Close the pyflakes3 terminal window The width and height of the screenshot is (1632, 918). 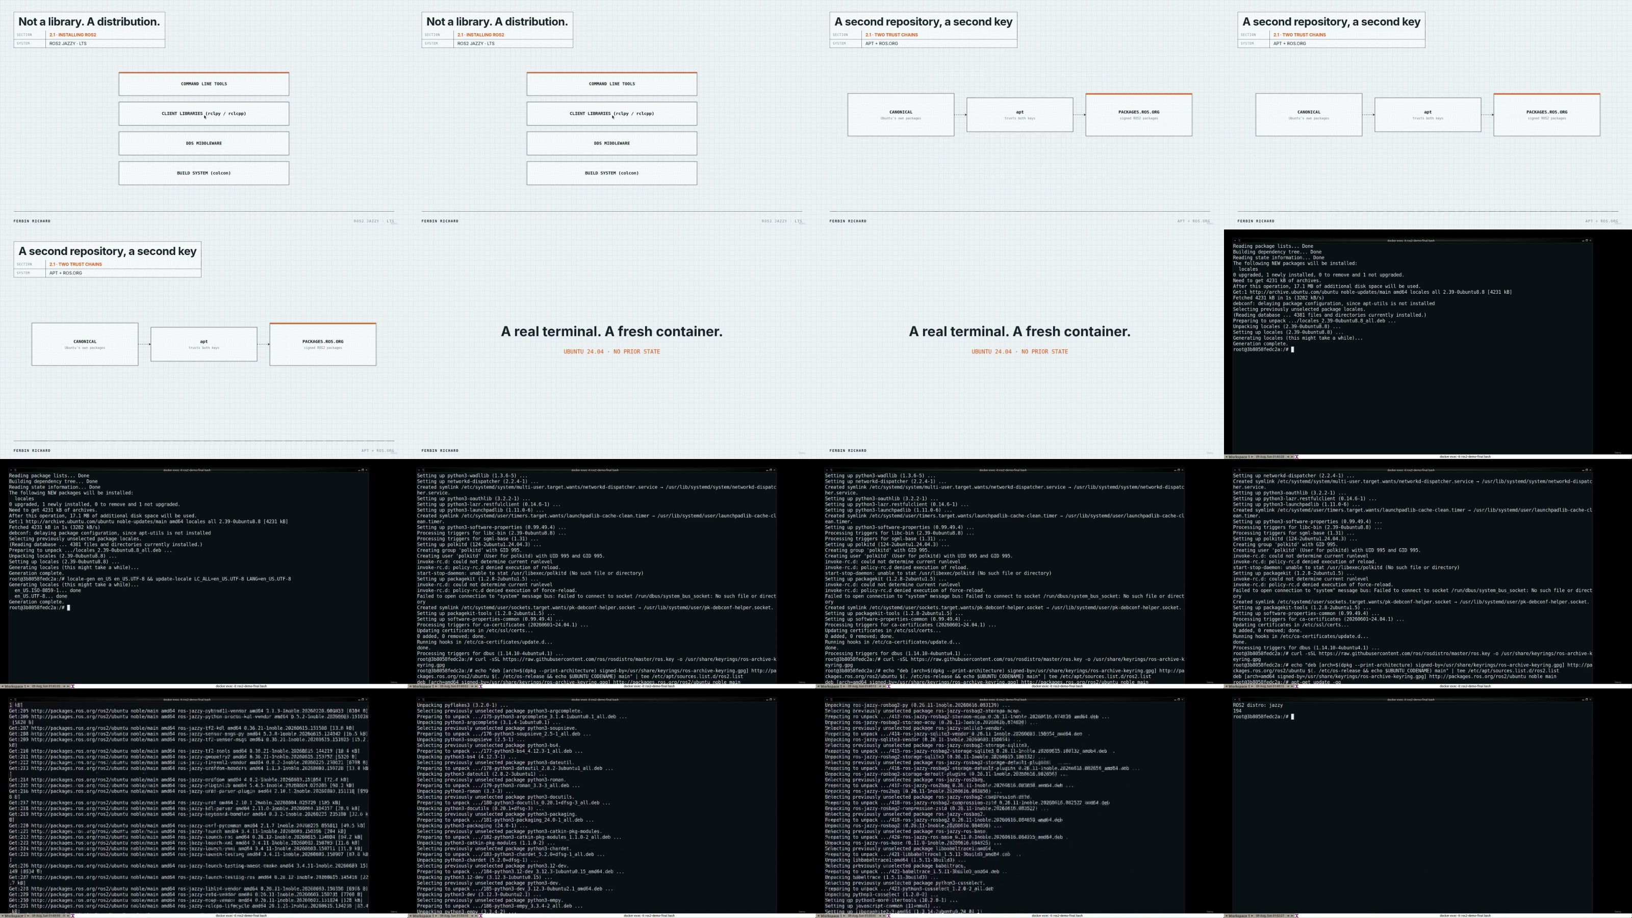(x=774, y=700)
